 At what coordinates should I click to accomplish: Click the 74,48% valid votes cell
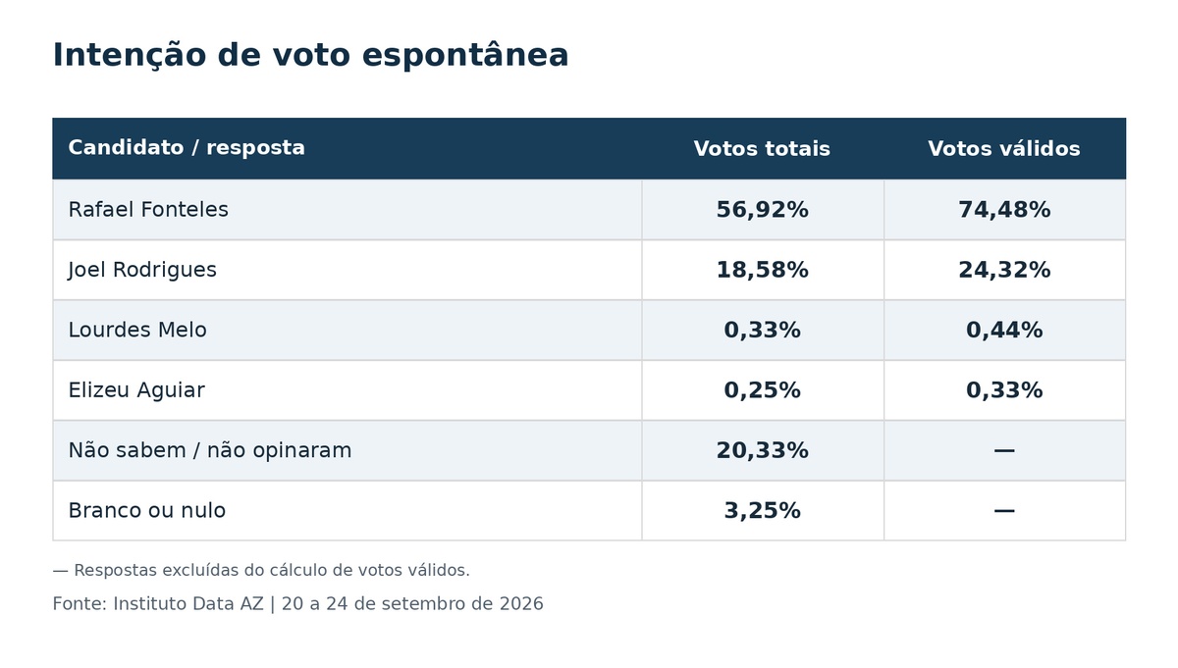(x=1004, y=210)
